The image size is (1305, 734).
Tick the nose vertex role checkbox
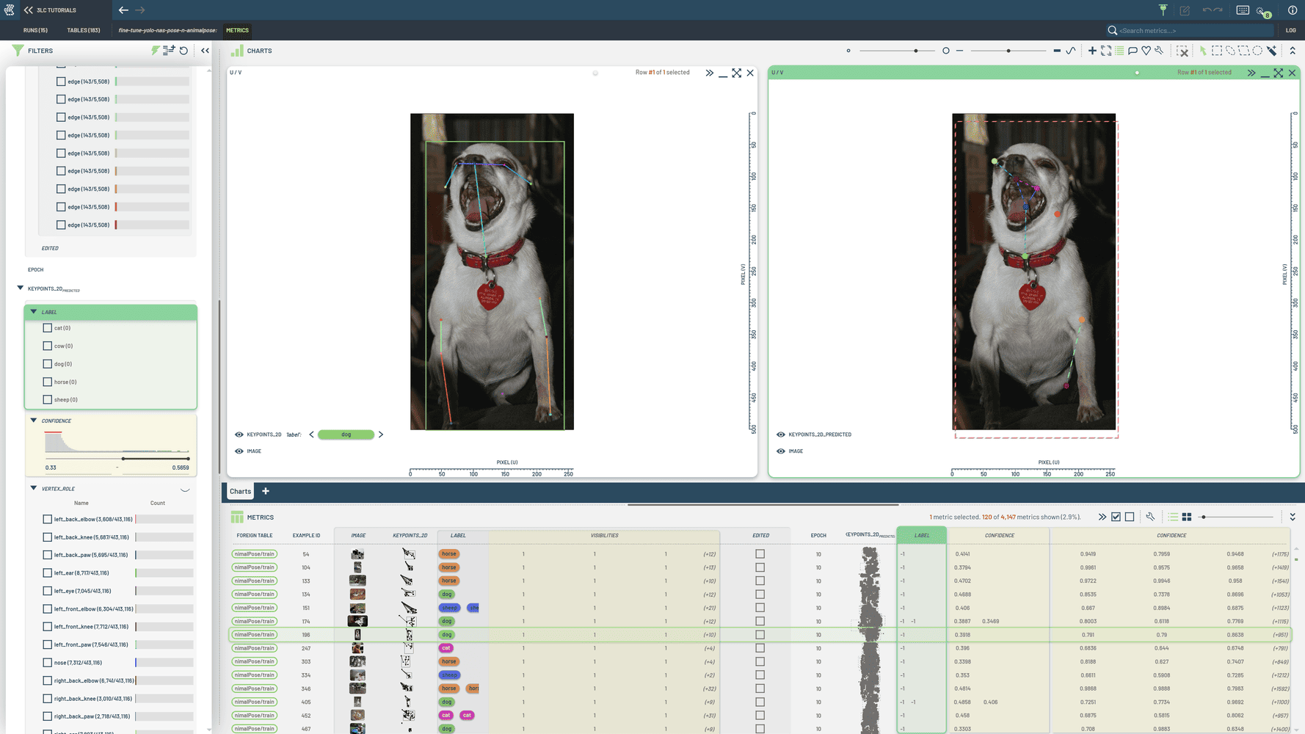tap(48, 663)
